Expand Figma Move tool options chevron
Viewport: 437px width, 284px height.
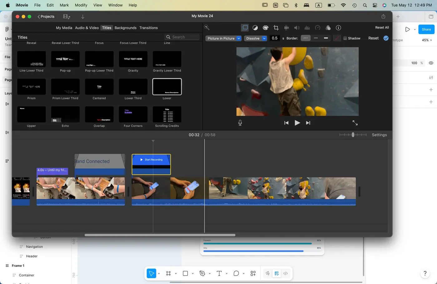[159, 274]
